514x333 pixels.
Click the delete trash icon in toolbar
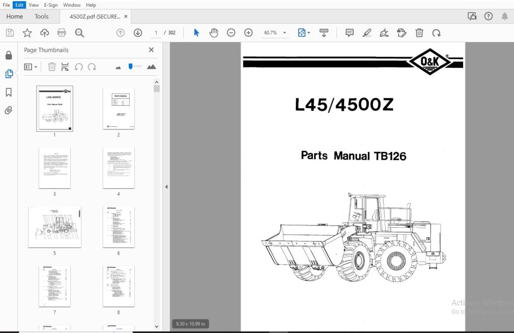click(419, 33)
